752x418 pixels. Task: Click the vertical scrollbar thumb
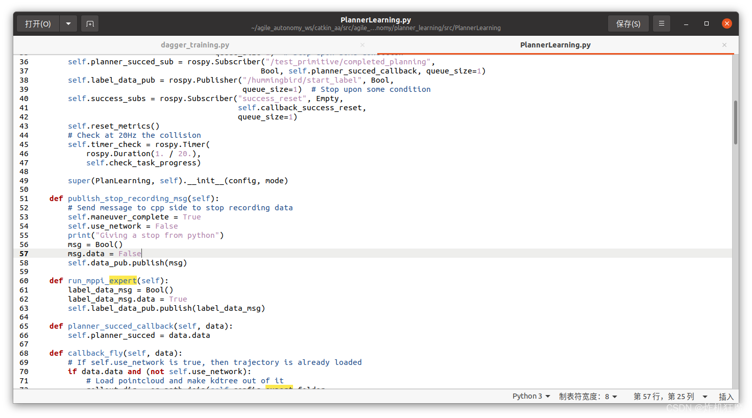[x=735, y=122]
